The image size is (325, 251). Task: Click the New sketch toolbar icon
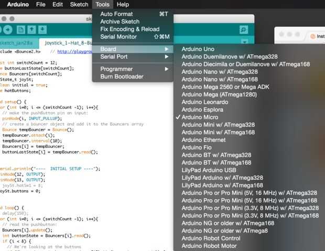point(21,29)
